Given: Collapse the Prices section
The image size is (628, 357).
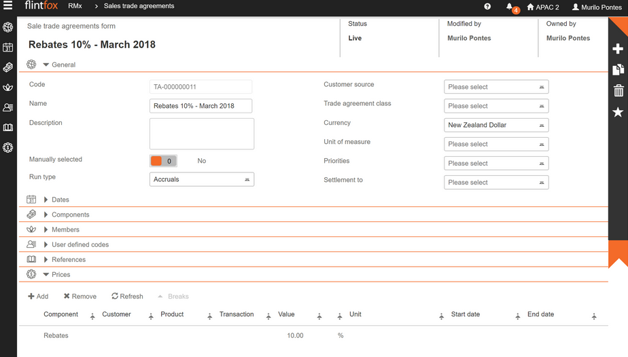Looking at the screenshot, I should (x=46, y=274).
